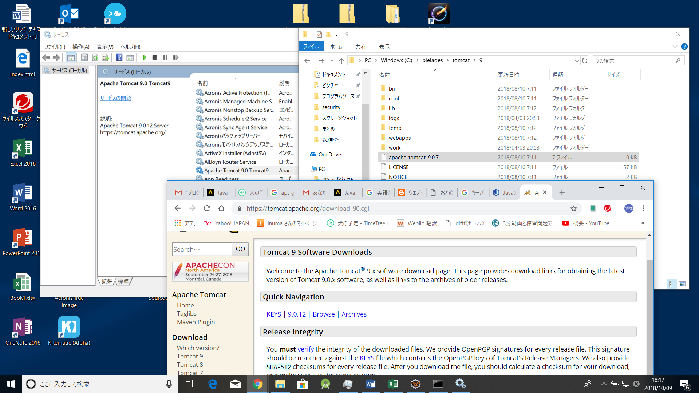Image resolution: width=699 pixels, height=393 pixels.
Task: Open Chrome profile avatar button
Action: [x=629, y=208]
